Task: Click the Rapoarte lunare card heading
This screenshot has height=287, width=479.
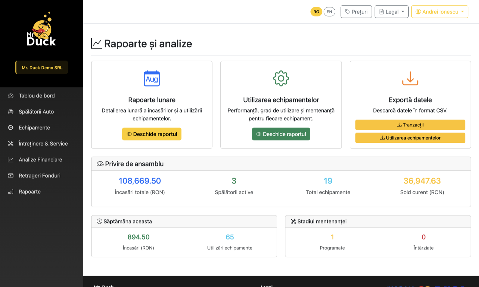Action: click(152, 100)
